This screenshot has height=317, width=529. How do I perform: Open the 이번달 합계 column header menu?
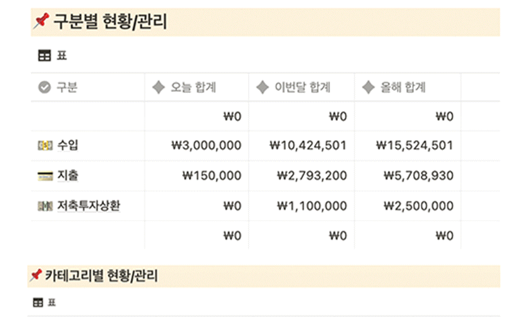click(302, 87)
